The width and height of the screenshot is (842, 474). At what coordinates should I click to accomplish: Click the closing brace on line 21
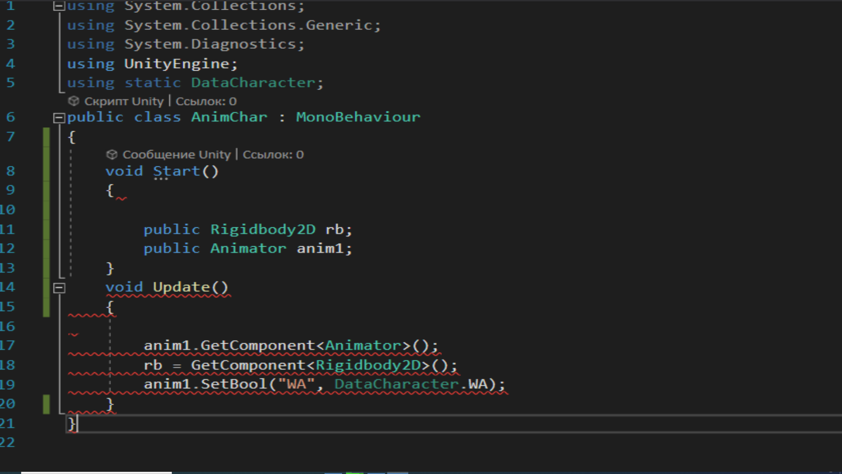pyautogui.click(x=71, y=424)
